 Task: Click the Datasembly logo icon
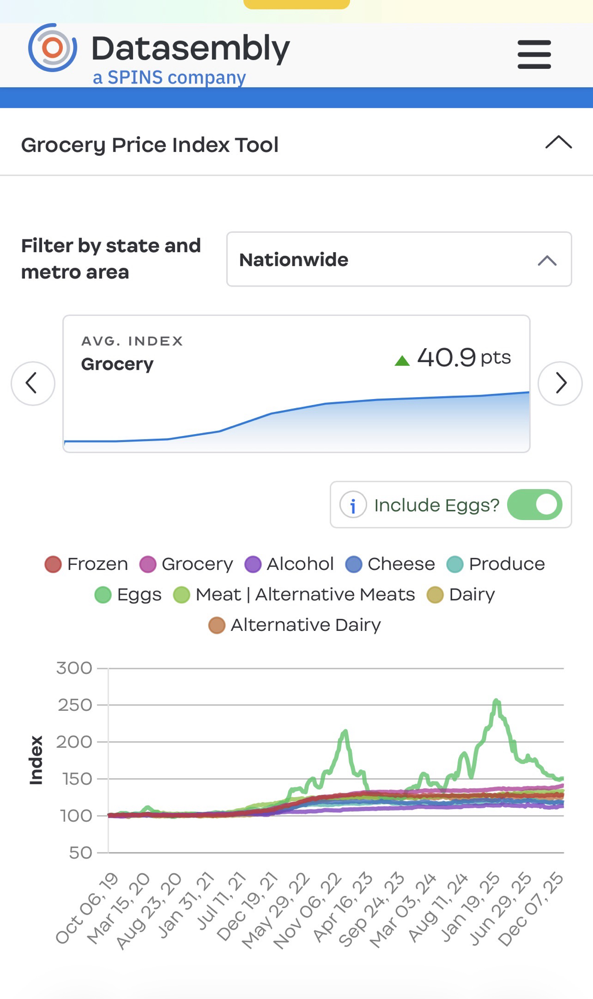coord(52,48)
